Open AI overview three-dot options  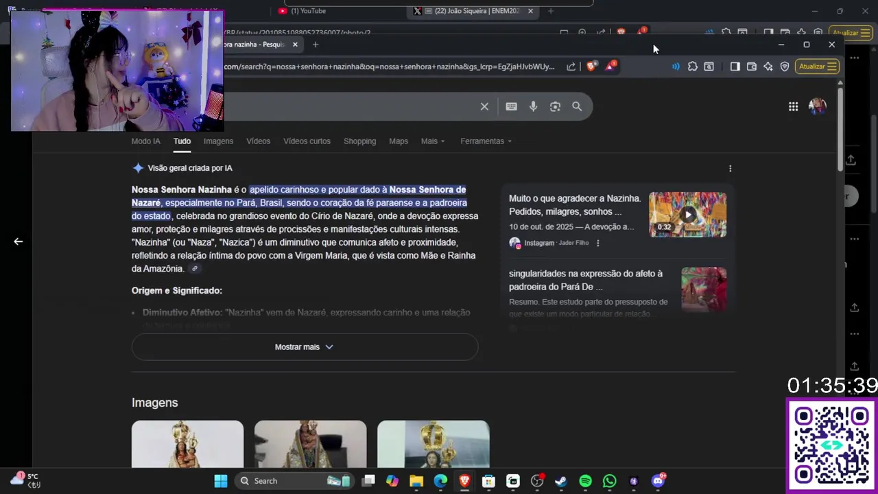tap(730, 168)
